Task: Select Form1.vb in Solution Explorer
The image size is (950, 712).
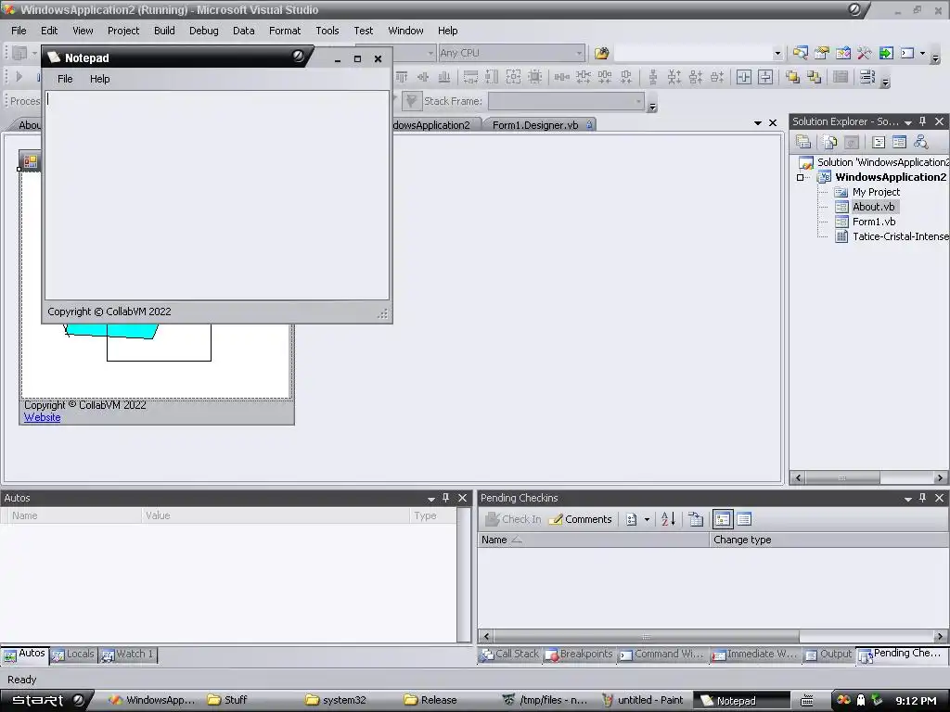Action: (874, 222)
